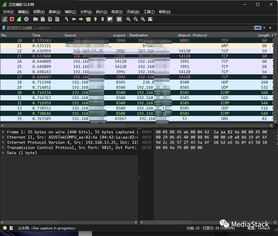The height and width of the screenshot is (236, 278).
Task: Open the find packet search tool
Action: 67,19
